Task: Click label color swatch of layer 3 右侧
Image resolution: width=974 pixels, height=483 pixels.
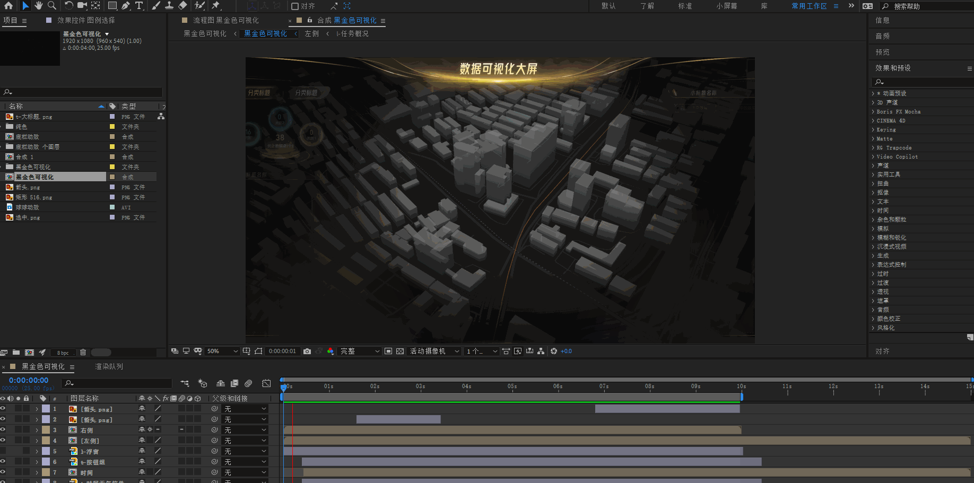Action: (x=46, y=430)
